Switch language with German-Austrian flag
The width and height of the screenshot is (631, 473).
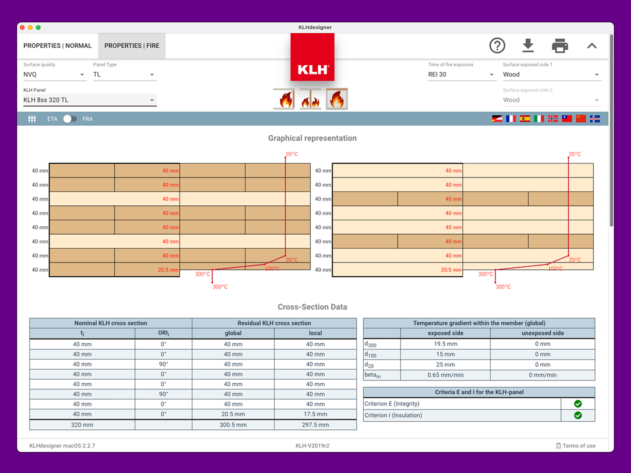pos(497,119)
